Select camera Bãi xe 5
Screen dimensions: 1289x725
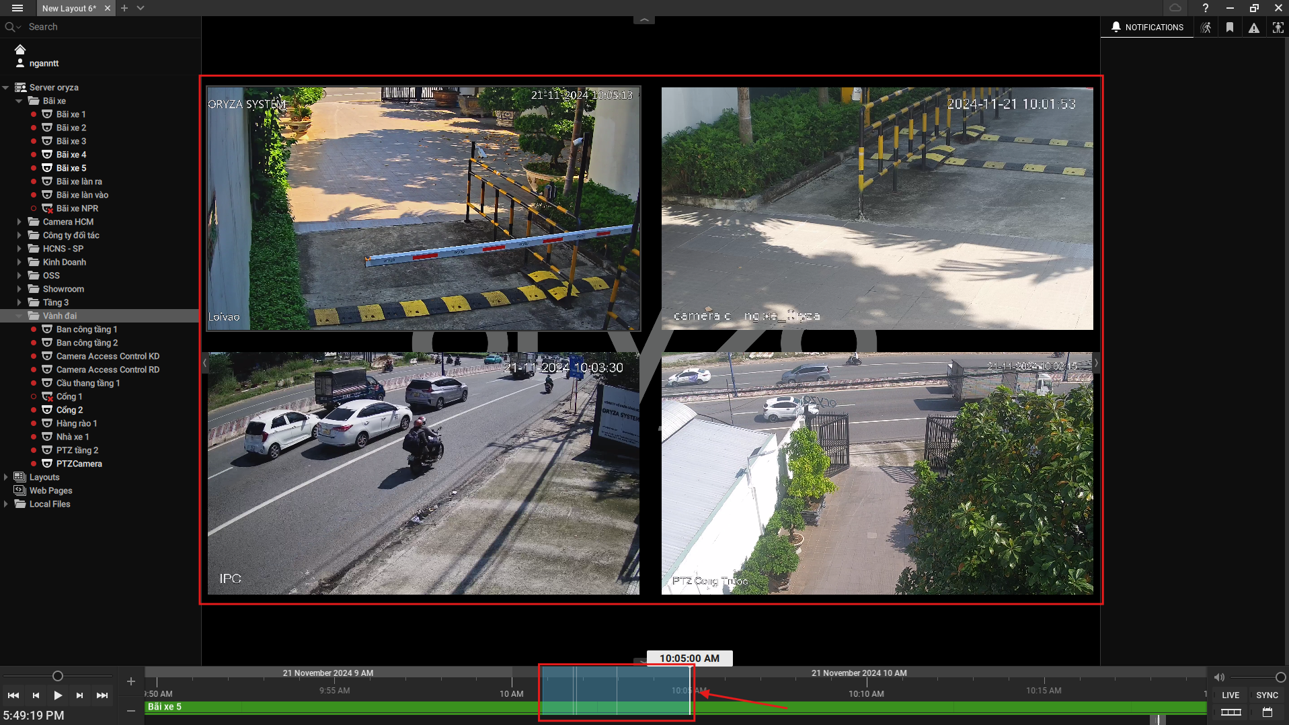coord(71,168)
